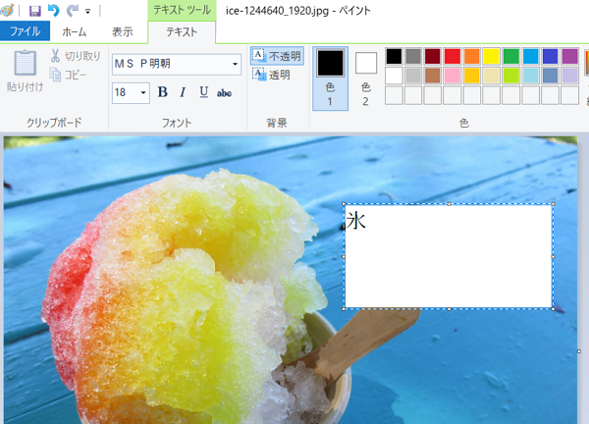589x424 pixels.
Task: Undo the last action with the undo arrow
Action: pos(54,11)
